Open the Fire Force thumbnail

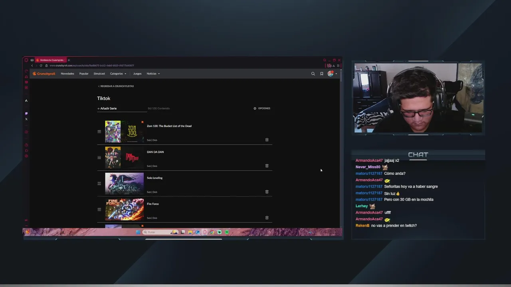point(124,209)
